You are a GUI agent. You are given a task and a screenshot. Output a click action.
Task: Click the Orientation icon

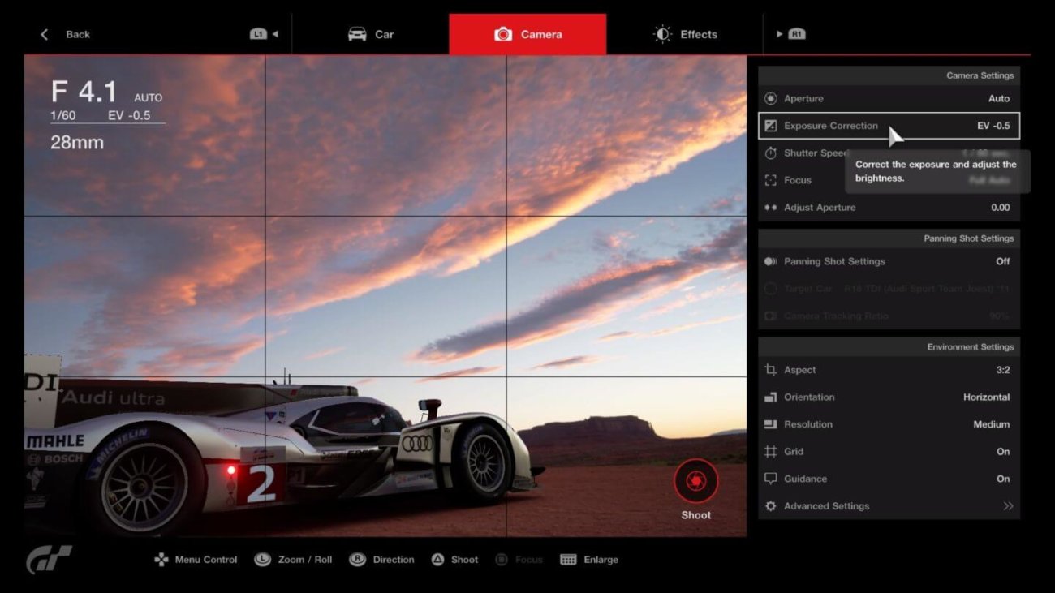click(769, 397)
